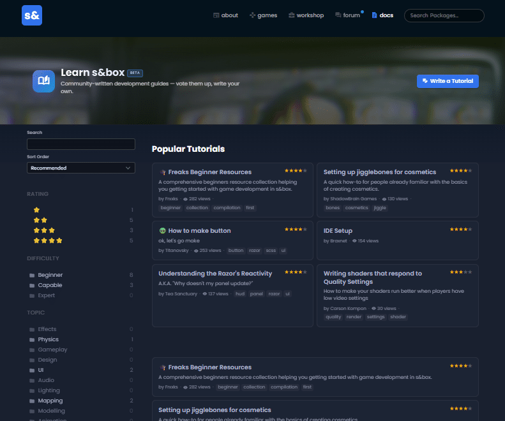Choose the Effects topic filter

(x=82, y=329)
